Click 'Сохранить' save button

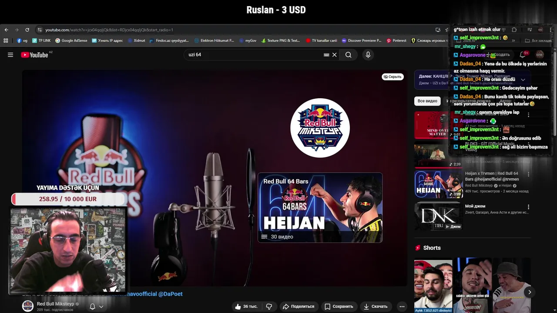[339, 306]
